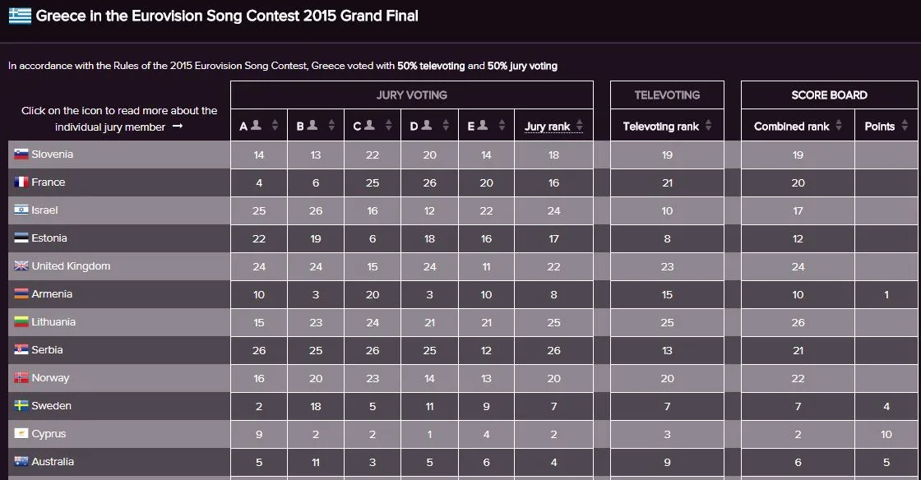Image resolution: width=921 pixels, height=480 pixels.
Task: Open jury member A profile icon
Action: coord(256,125)
